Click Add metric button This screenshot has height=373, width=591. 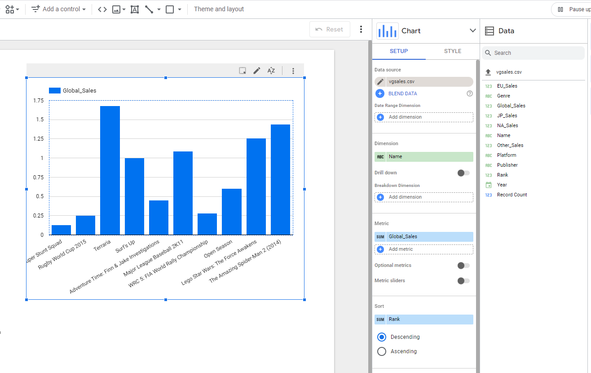[401, 249]
